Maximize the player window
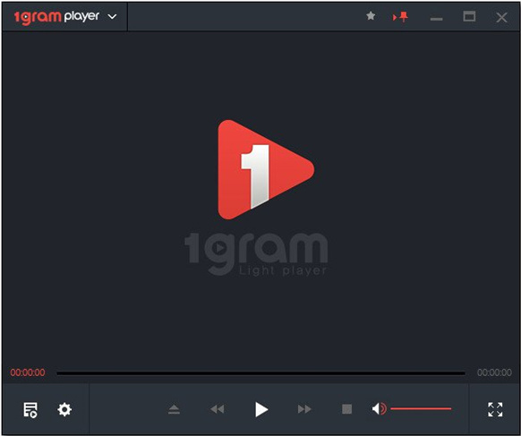 (x=469, y=16)
